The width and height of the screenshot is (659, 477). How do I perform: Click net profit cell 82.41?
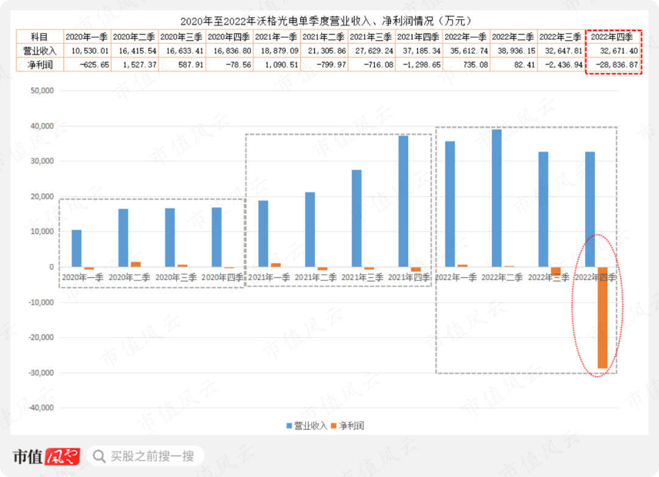pos(514,64)
